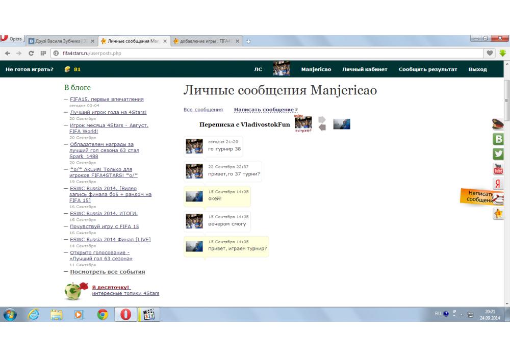Open the Yandex icon in side panel
The width and height of the screenshot is (510, 357).
498,184
